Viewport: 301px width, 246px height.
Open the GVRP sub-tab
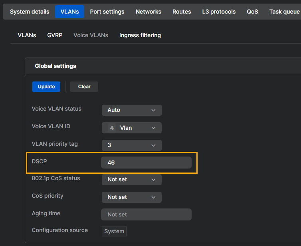pos(55,35)
